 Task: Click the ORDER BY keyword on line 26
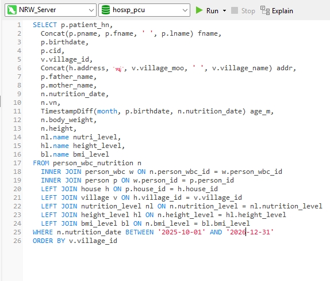point(49,241)
